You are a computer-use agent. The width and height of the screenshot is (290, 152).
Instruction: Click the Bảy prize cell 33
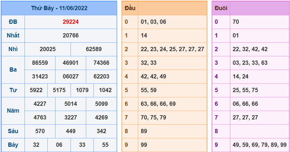(x=82, y=145)
